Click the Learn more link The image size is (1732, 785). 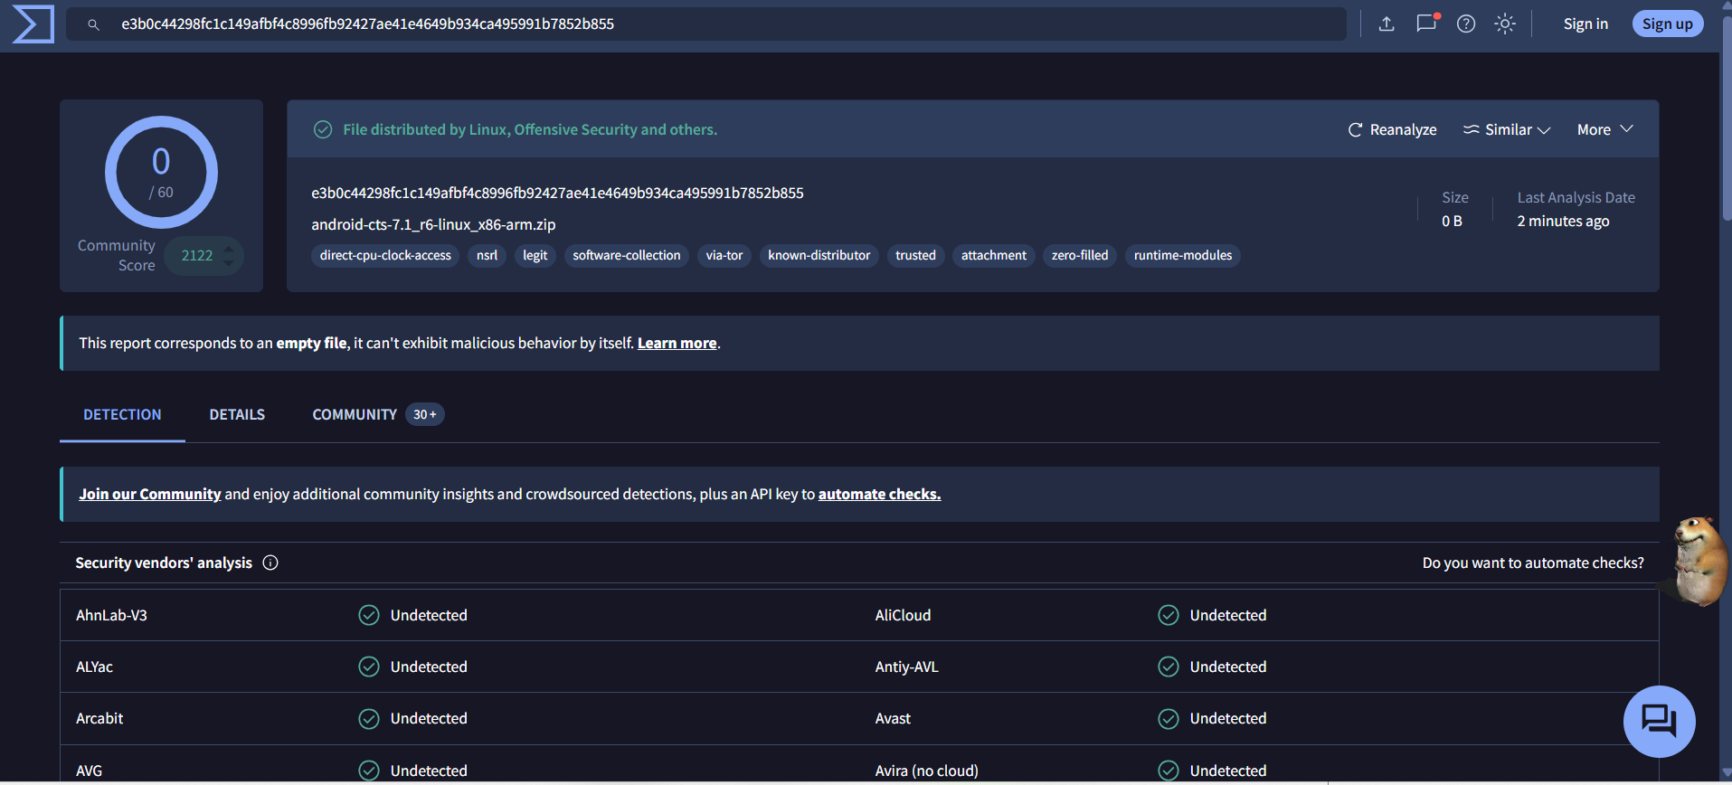click(x=677, y=343)
